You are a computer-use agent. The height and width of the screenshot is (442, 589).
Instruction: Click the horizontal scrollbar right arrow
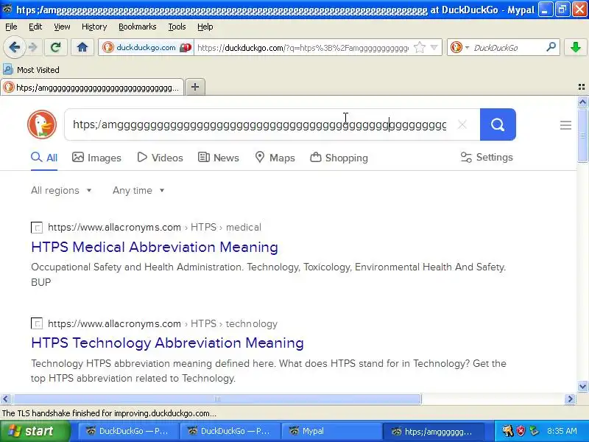570,399
